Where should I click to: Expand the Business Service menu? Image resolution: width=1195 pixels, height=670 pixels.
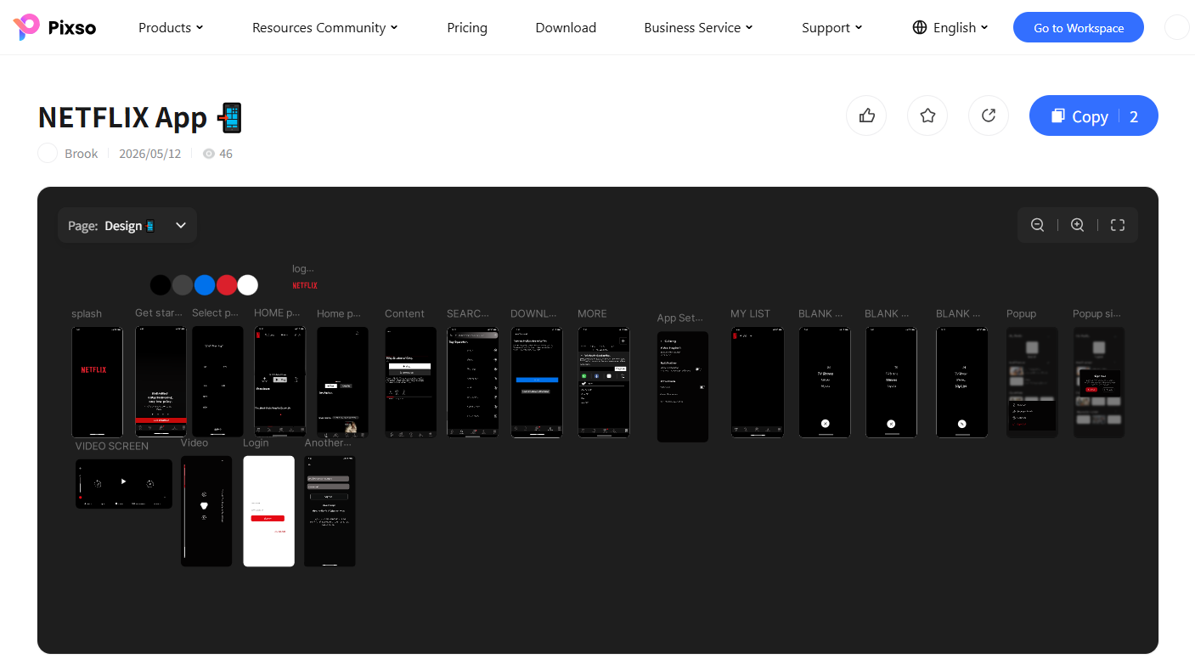click(x=698, y=27)
